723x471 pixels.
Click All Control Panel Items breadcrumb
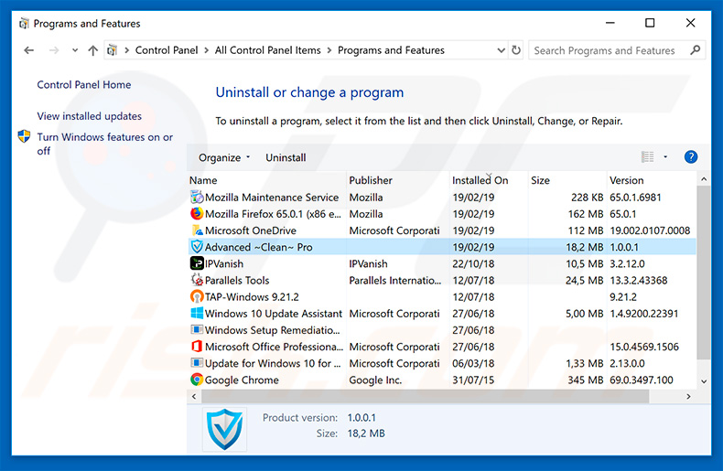[267, 50]
